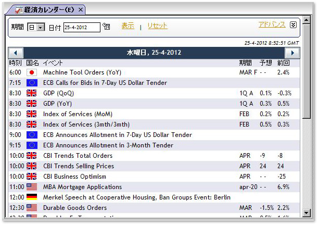Click the vertical scrollbar thumb
This screenshot has width=318, height=225.
306,71
